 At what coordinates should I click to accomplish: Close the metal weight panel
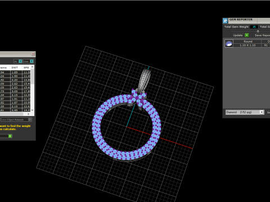pyautogui.click(x=33, y=54)
